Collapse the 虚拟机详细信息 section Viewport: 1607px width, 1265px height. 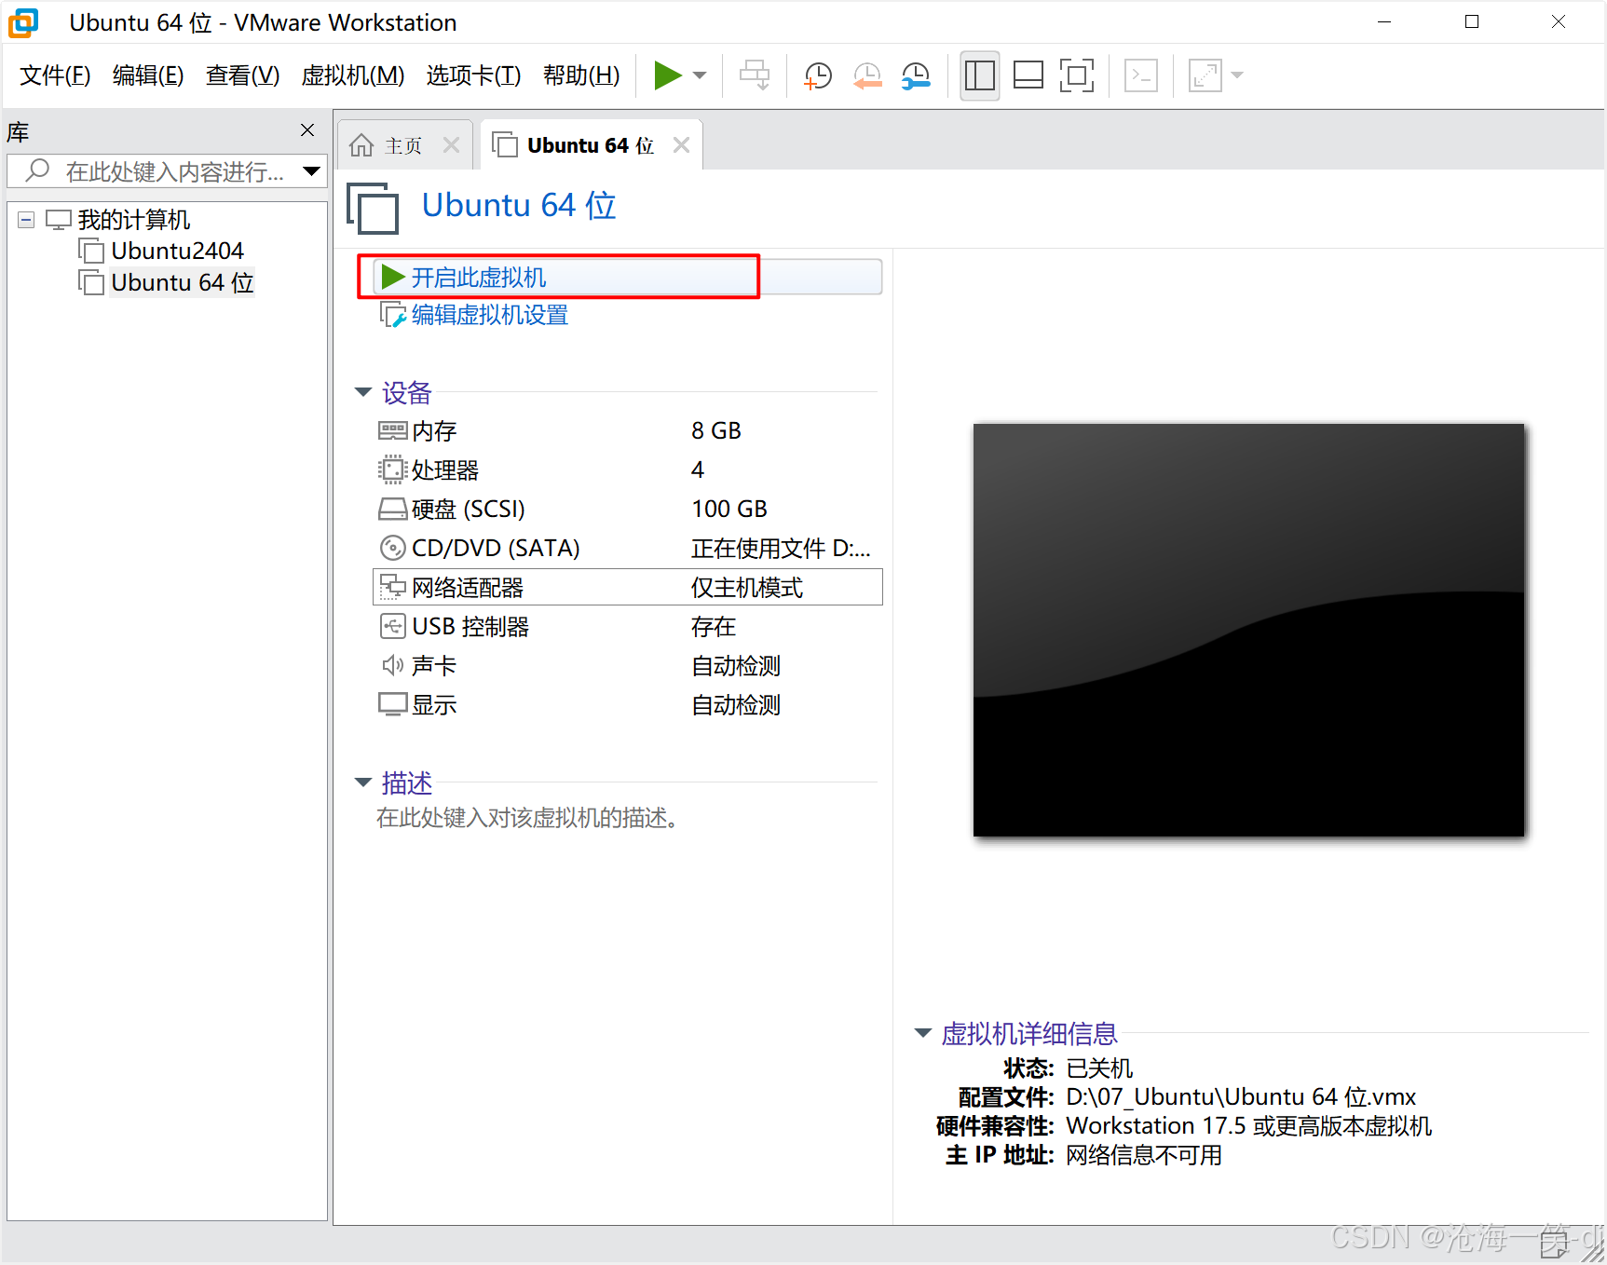923,1033
